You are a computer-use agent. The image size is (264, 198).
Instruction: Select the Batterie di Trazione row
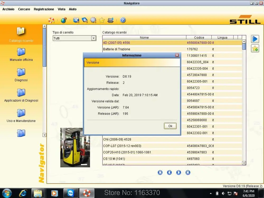coord(172,49)
